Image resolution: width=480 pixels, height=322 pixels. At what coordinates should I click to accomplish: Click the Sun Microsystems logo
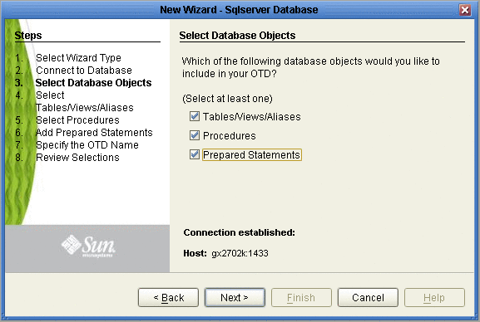[x=88, y=246]
